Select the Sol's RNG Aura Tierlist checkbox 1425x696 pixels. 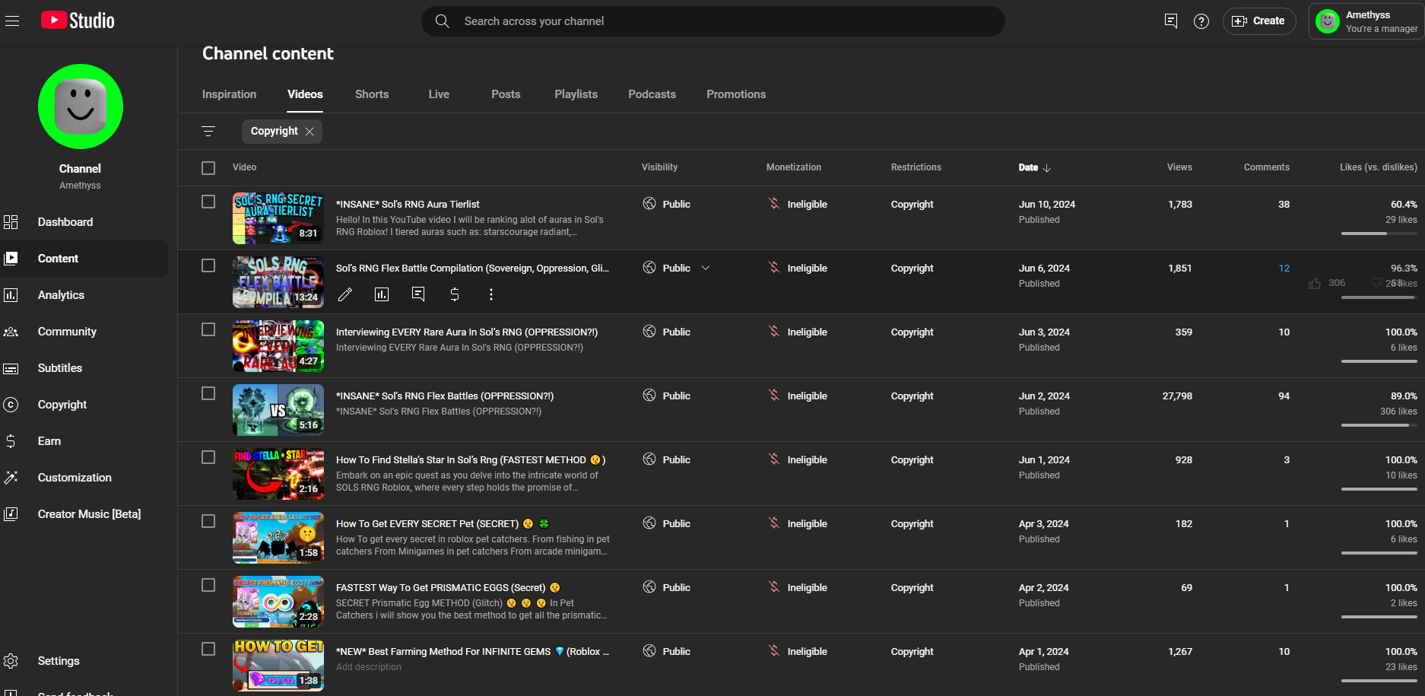pyautogui.click(x=208, y=202)
